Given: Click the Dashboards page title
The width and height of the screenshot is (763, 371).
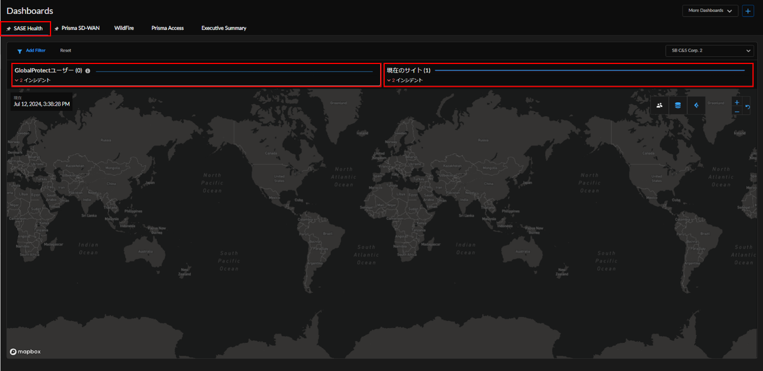Looking at the screenshot, I should pos(30,11).
